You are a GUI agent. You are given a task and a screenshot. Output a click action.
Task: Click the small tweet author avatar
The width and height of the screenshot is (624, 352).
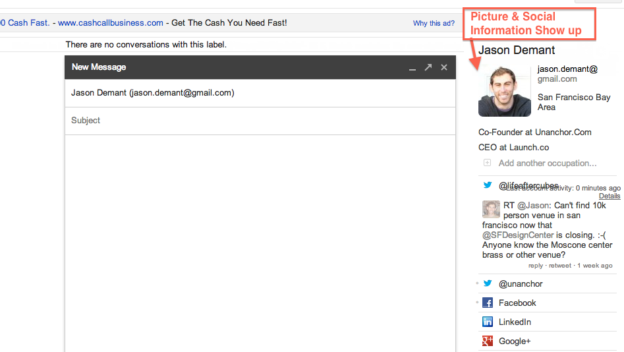pyautogui.click(x=491, y=210)
